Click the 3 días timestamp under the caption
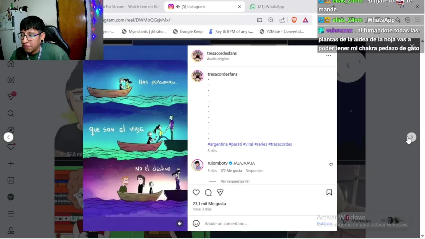The width and height of the screenshot is (425, 239). [x=212, y=151]
